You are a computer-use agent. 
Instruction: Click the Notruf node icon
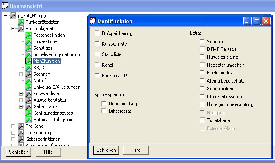29,80
